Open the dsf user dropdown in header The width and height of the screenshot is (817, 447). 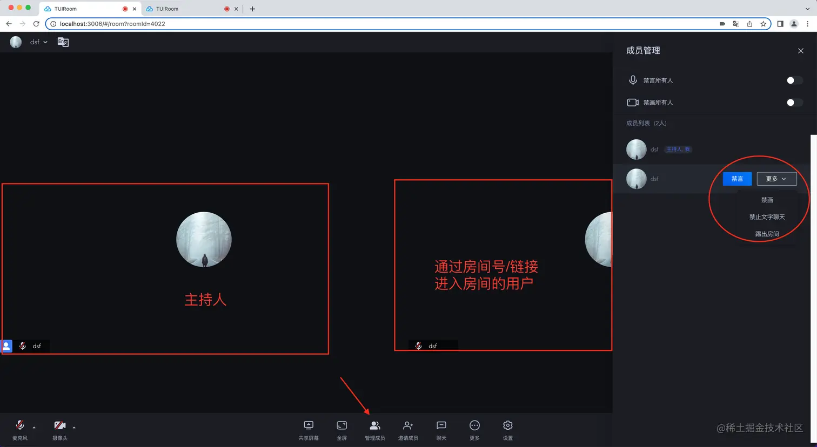pyautogui.click(x=38, y=42)
